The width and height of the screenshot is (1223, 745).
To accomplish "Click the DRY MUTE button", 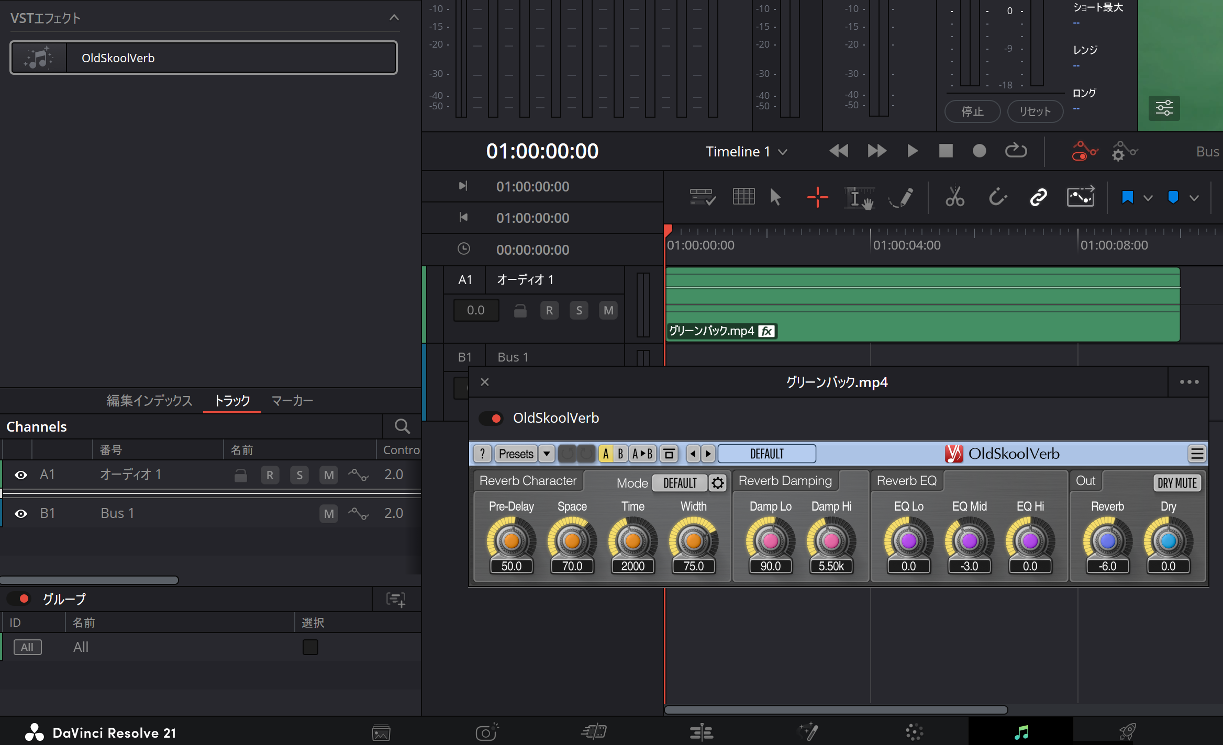I will (1177, 483).
